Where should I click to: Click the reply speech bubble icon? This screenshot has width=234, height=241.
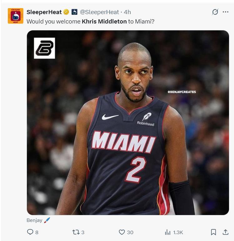30,232
